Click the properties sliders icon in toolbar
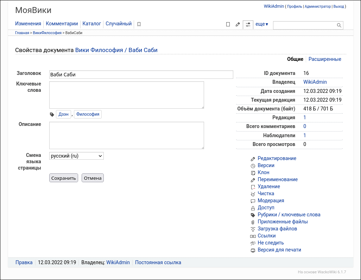Viewport: 361px width, 280px height. pyautogui.click(x=248, y=24)
